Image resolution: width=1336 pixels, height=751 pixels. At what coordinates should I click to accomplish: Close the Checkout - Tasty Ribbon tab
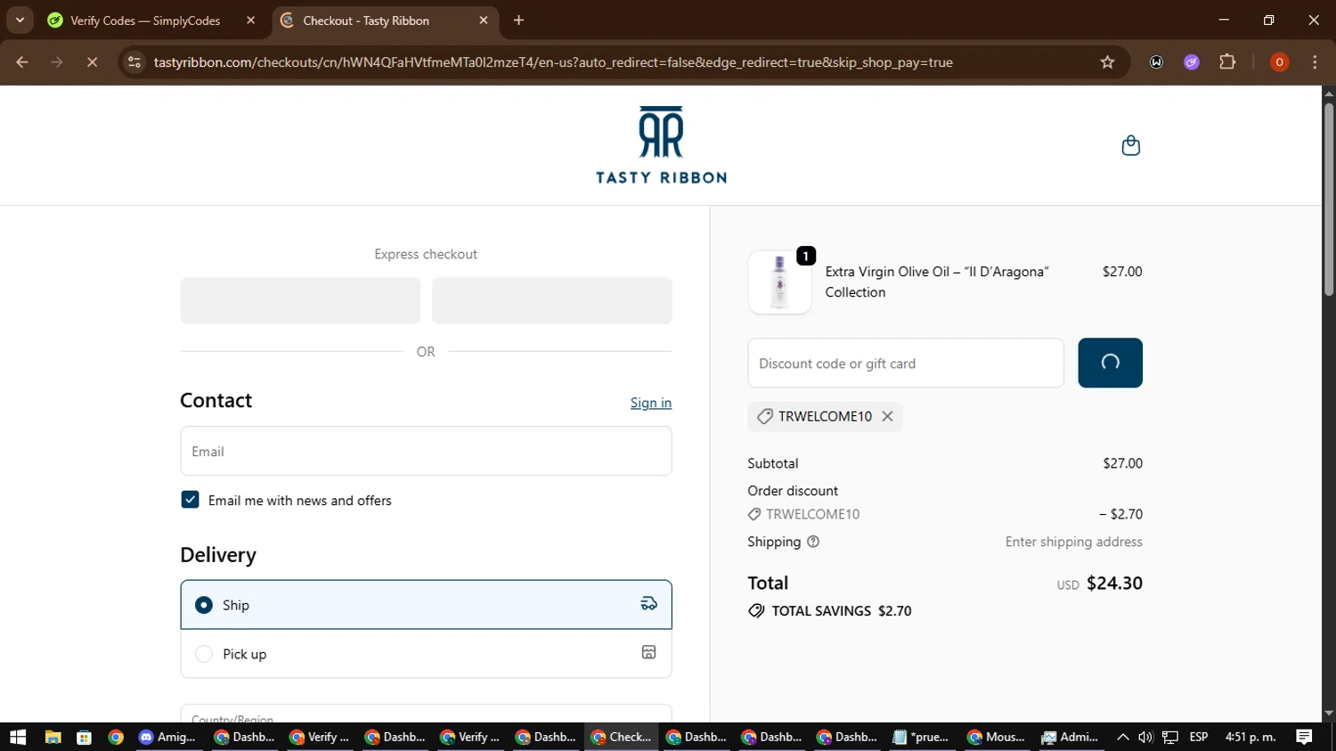484,20
